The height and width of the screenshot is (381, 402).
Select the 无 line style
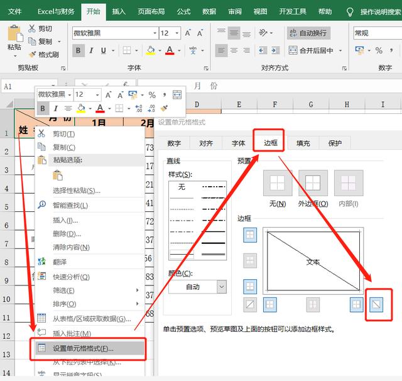pos(182,187)
